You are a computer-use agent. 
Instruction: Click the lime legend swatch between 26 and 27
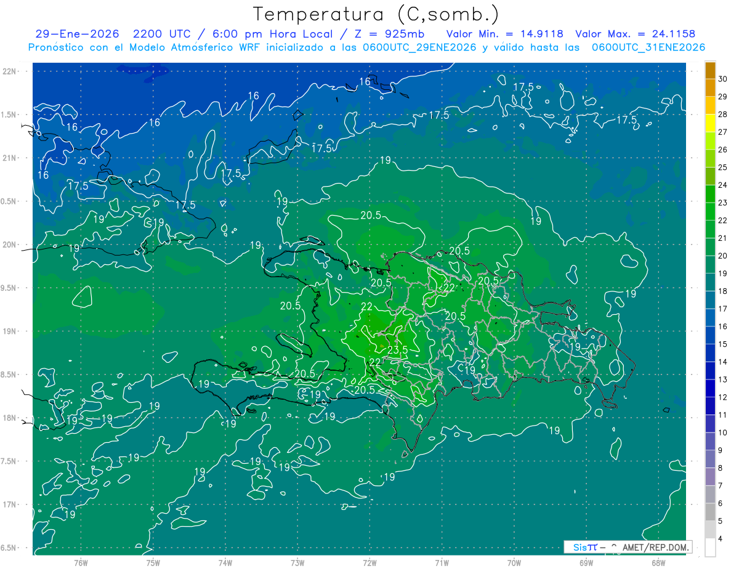pyautogui.click(x=710, y=141)
